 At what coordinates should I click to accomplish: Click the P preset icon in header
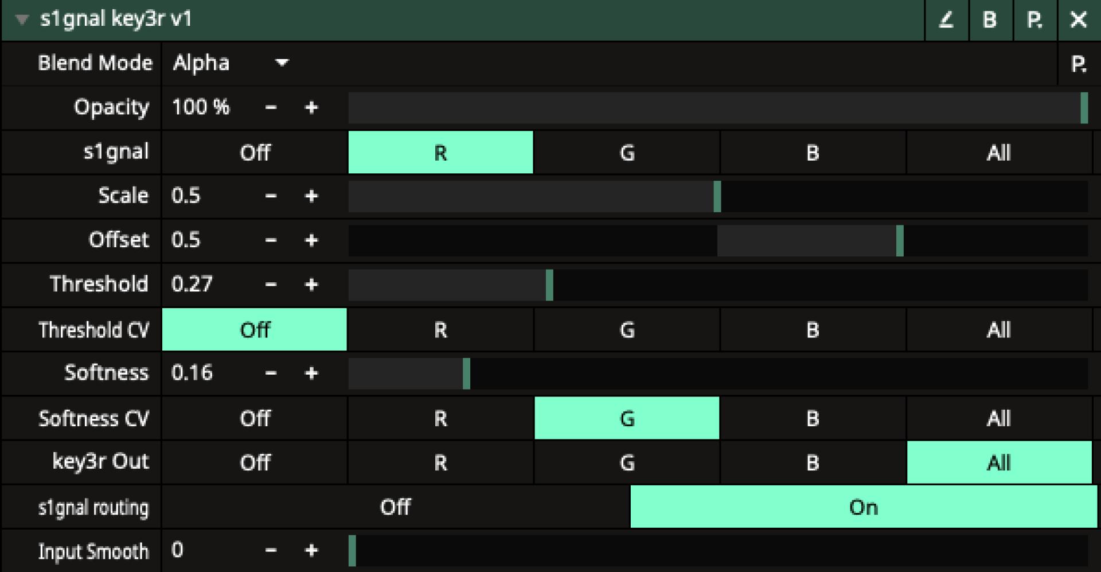pyautogui.click(x=1034, y=20)
